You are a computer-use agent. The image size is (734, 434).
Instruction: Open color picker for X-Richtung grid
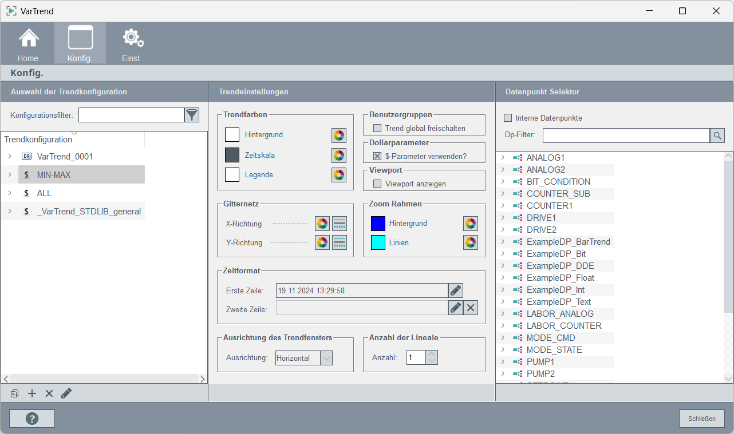click(x=322, y=224)
